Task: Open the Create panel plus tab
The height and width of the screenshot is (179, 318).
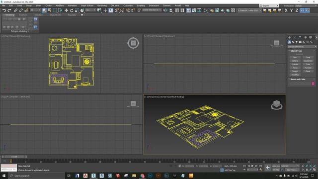Action: 289,37
